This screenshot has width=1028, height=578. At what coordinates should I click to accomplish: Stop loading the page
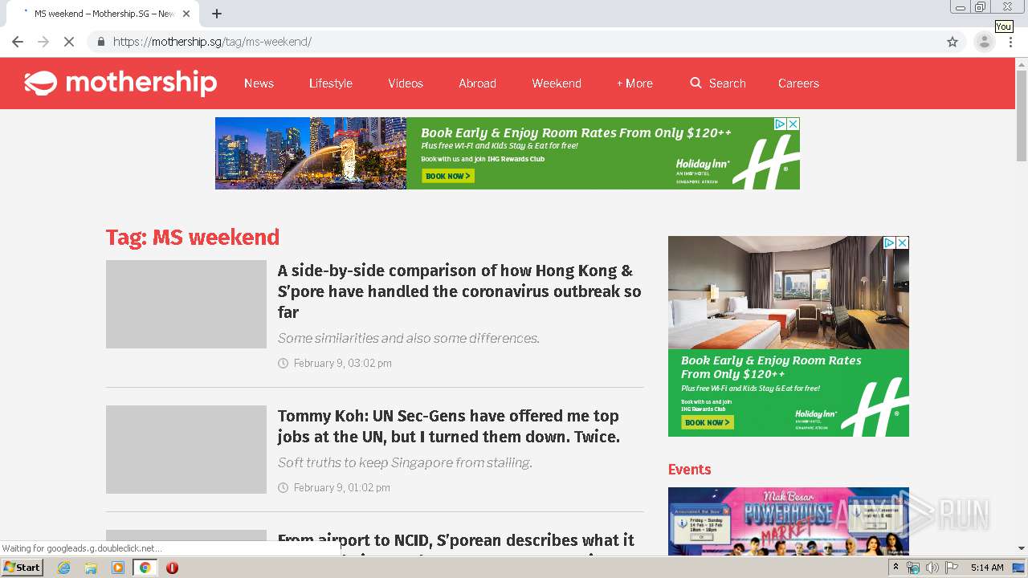tap(69, 42)
